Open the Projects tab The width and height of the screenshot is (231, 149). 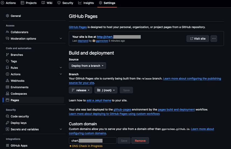(x=29, y=3)
